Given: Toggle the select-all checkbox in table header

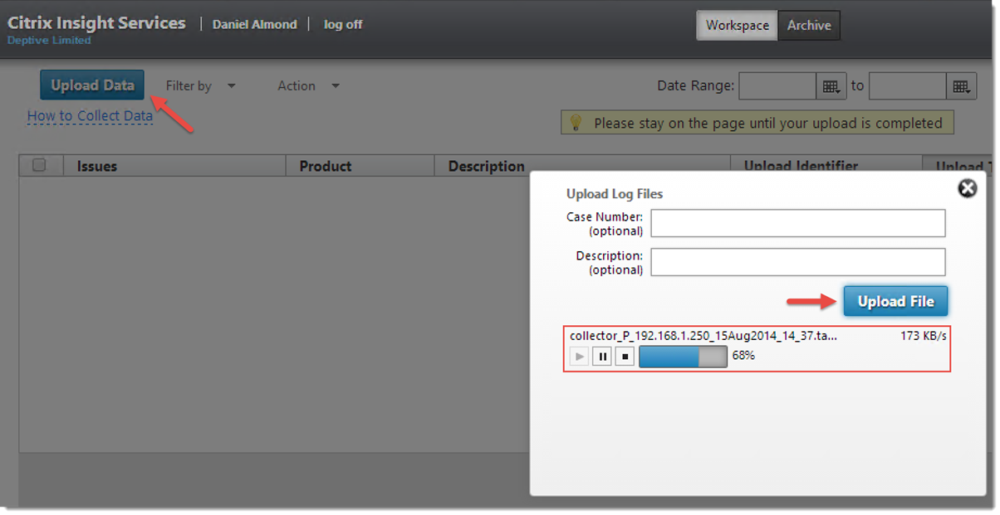Looking at the screenshot, I should coord(39,165).
